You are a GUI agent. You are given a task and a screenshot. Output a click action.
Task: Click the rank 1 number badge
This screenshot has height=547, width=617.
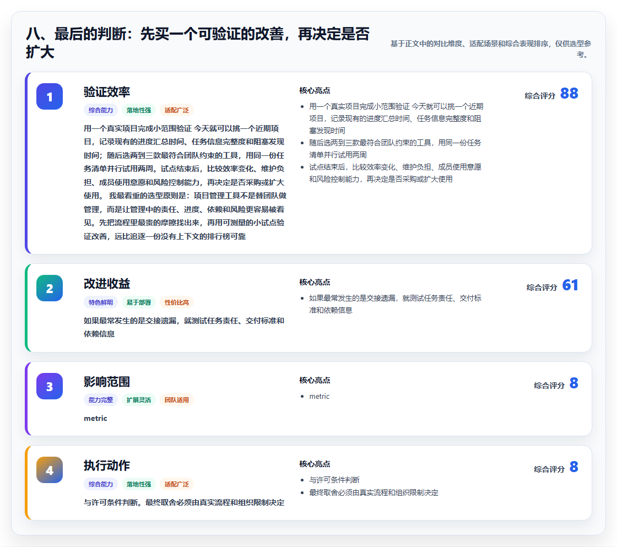click(x=50, y=96)
